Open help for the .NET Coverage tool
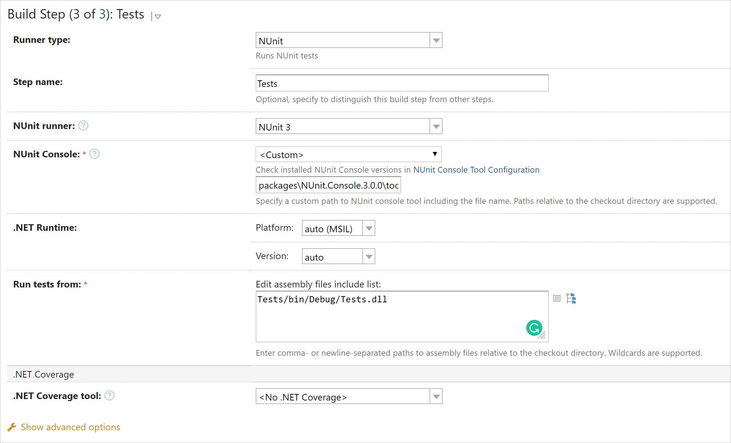Image resolution: width=731 pixels, height=443 pixels. tap(109, 395)
